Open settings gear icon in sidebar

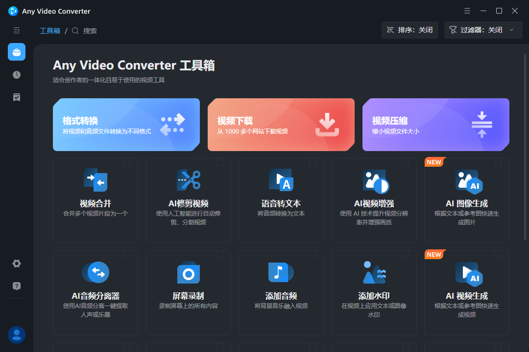pyautogui.click(x=17, y=264)
